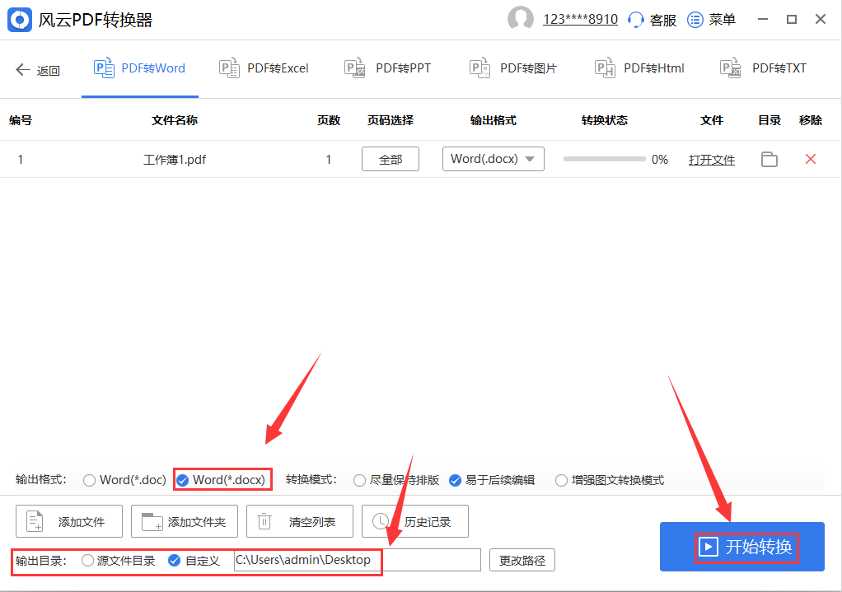Click the 0% conversion progress bar
This screenshot has height=592, width=842.
coord(604,159)
